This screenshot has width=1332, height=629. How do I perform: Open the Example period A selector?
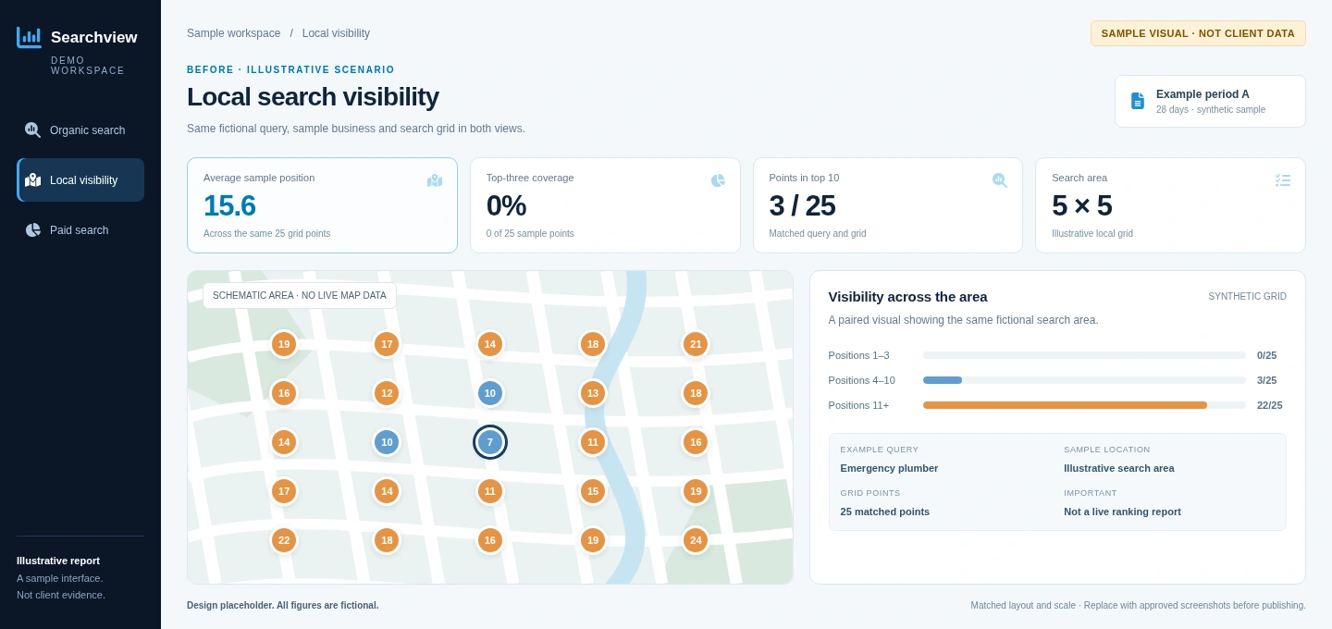1210,101
